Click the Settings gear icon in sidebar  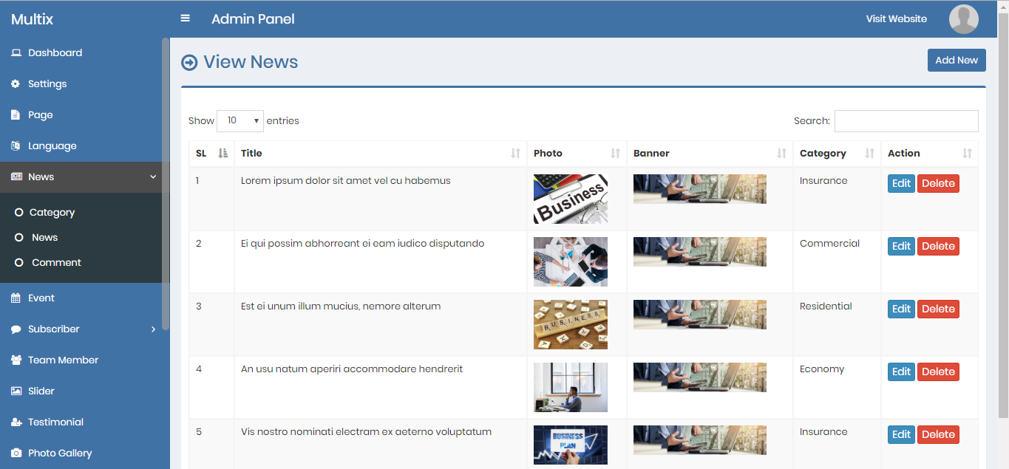(x=16, y=84)
